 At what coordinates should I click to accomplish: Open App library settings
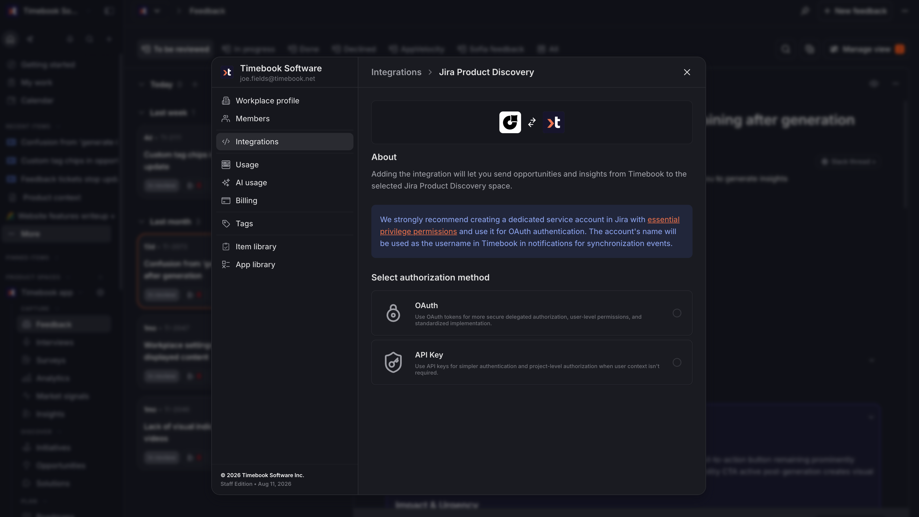[x=284, y=264]
